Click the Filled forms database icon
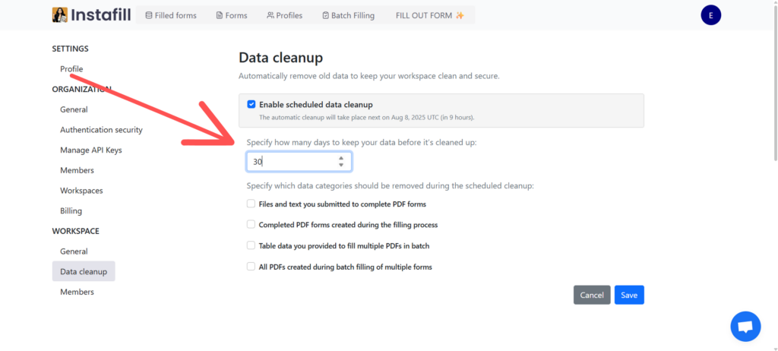Viewport: 778px width, 351px height. (x=148, y=15)
